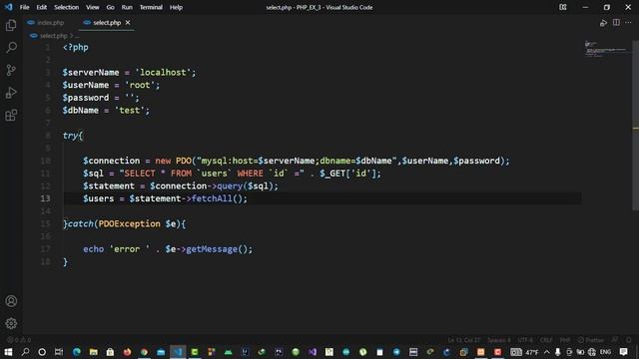This screenshot has height=359, width=639.
Task: Click PDOException in the catch clause
Action: [129, 223]
